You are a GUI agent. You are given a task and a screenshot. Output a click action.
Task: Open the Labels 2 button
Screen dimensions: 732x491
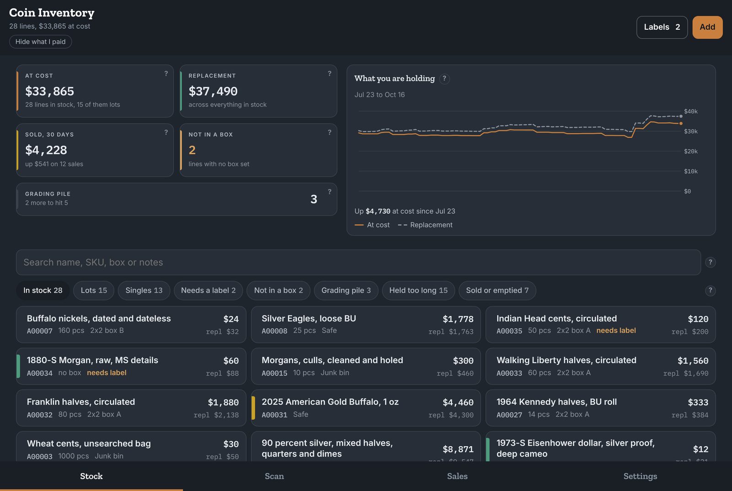[662, 27]
